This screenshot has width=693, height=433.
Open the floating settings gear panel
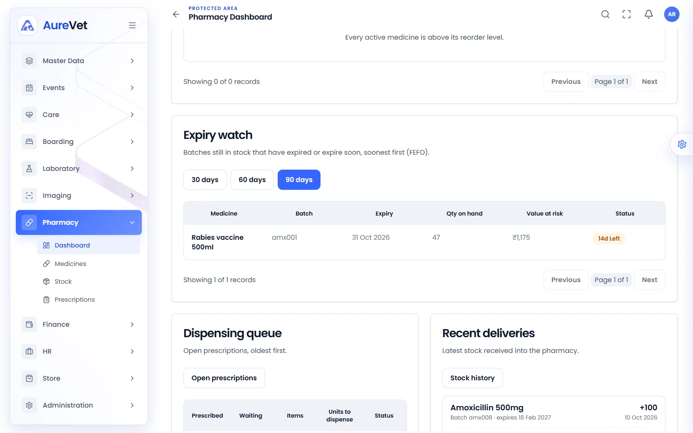tap(682, 144)
